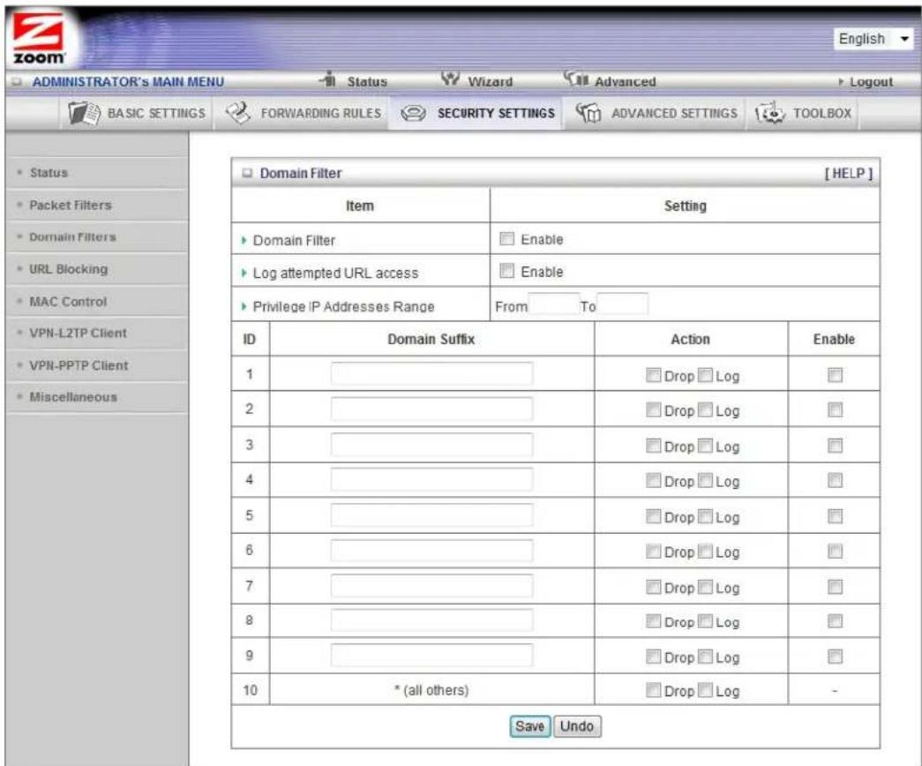
Task: Click Domain Suffix field for rule 4
Action: tap(431, 479)
